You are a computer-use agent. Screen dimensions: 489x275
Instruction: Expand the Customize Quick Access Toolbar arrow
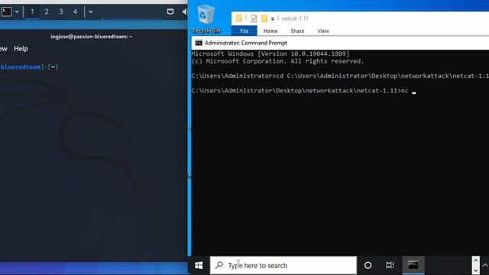(272, 18)
